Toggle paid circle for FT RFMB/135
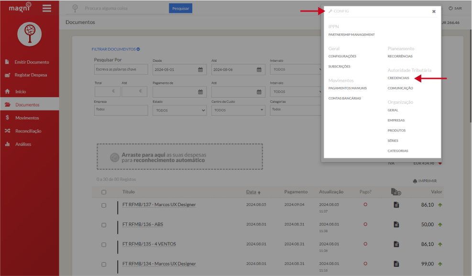This screenshot has height=276, width=472. click(365, 244)
